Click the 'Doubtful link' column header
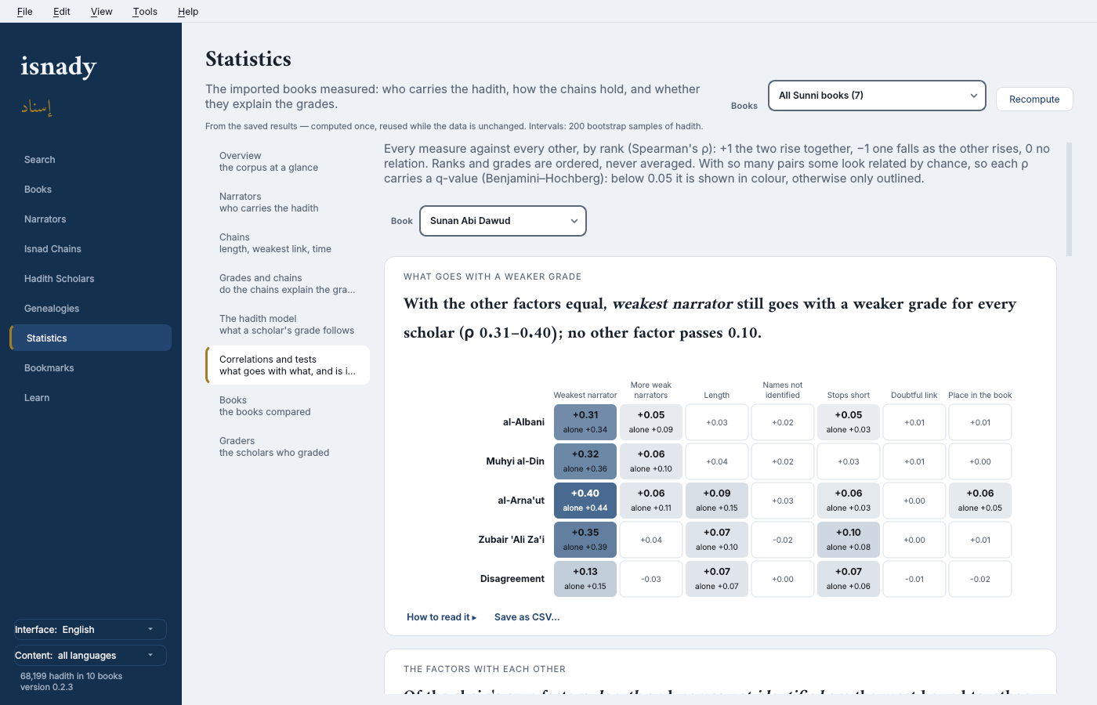The height and width of the screenshot is (705, 1097). (x=914, y=396)
